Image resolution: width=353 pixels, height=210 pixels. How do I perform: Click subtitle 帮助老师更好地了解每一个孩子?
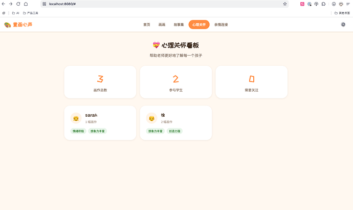[176, 56]
